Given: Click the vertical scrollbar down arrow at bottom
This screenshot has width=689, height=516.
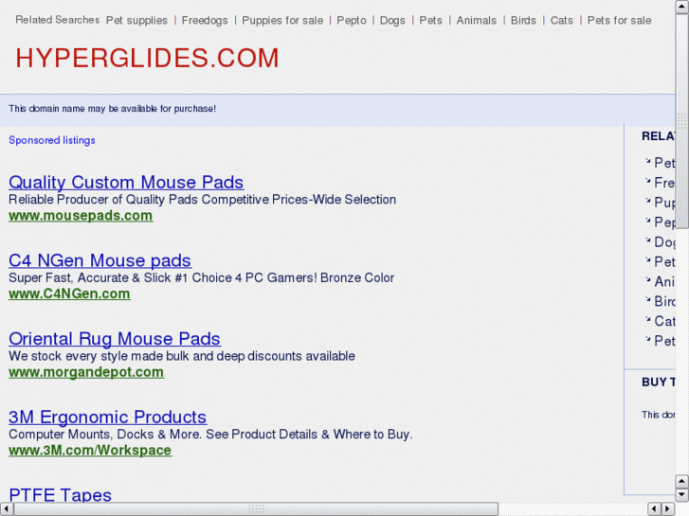Looking at the screenshot, I should coord(682,495).
